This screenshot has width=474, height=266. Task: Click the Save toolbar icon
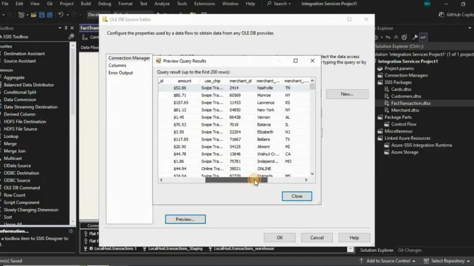pos(42,15)
